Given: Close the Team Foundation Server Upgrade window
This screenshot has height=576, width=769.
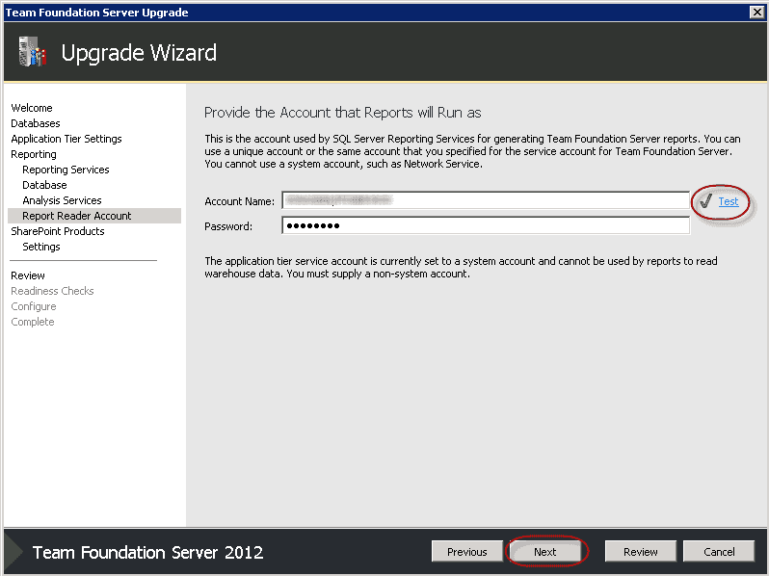Looking at the screenshot, I should (756, 13).
